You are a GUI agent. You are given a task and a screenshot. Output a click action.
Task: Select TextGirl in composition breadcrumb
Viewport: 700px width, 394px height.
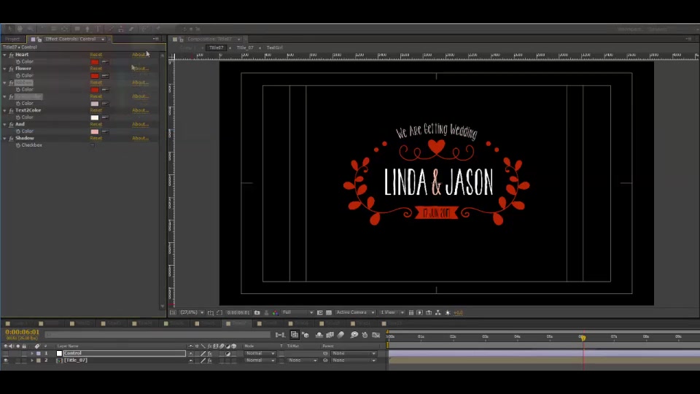275,48
